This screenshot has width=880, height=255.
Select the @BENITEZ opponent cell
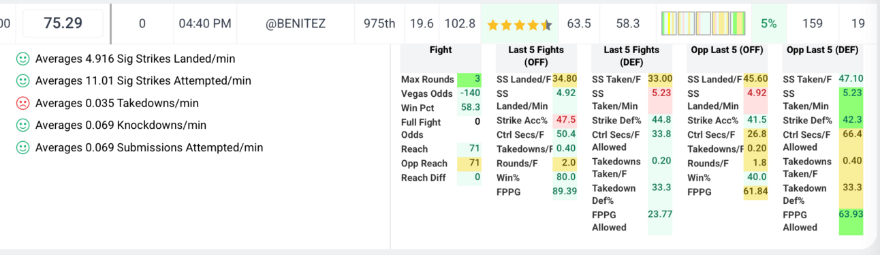295,24
